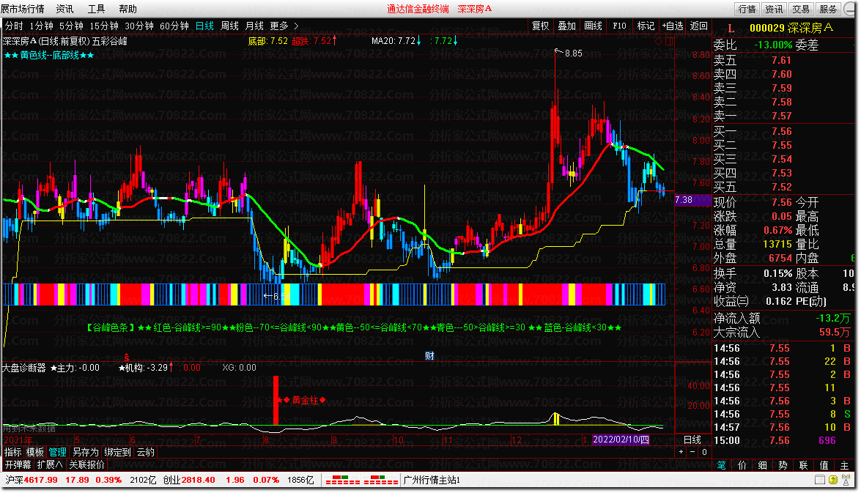Screen dimensions: 861x493
Task: Select the 周线 period
Action: [229, 26]
